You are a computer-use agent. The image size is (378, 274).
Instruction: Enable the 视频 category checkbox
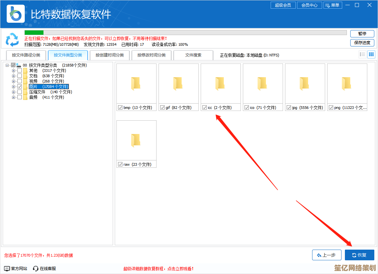[x=19, y=81]
